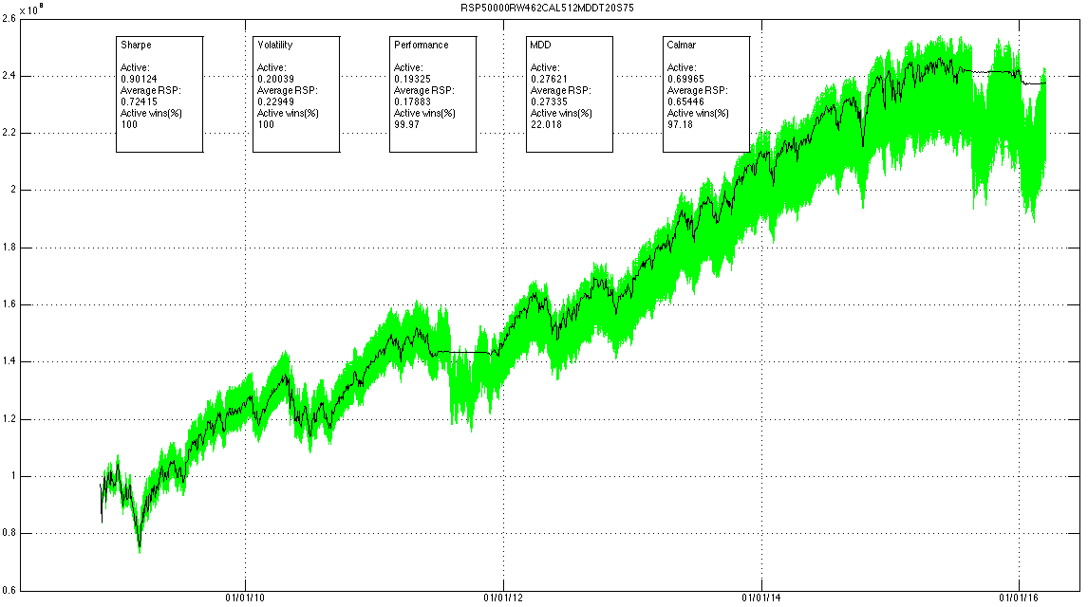Click the MDD average RSP value 0.27335
The image size is (1088, 607).
tap(549, 101)
